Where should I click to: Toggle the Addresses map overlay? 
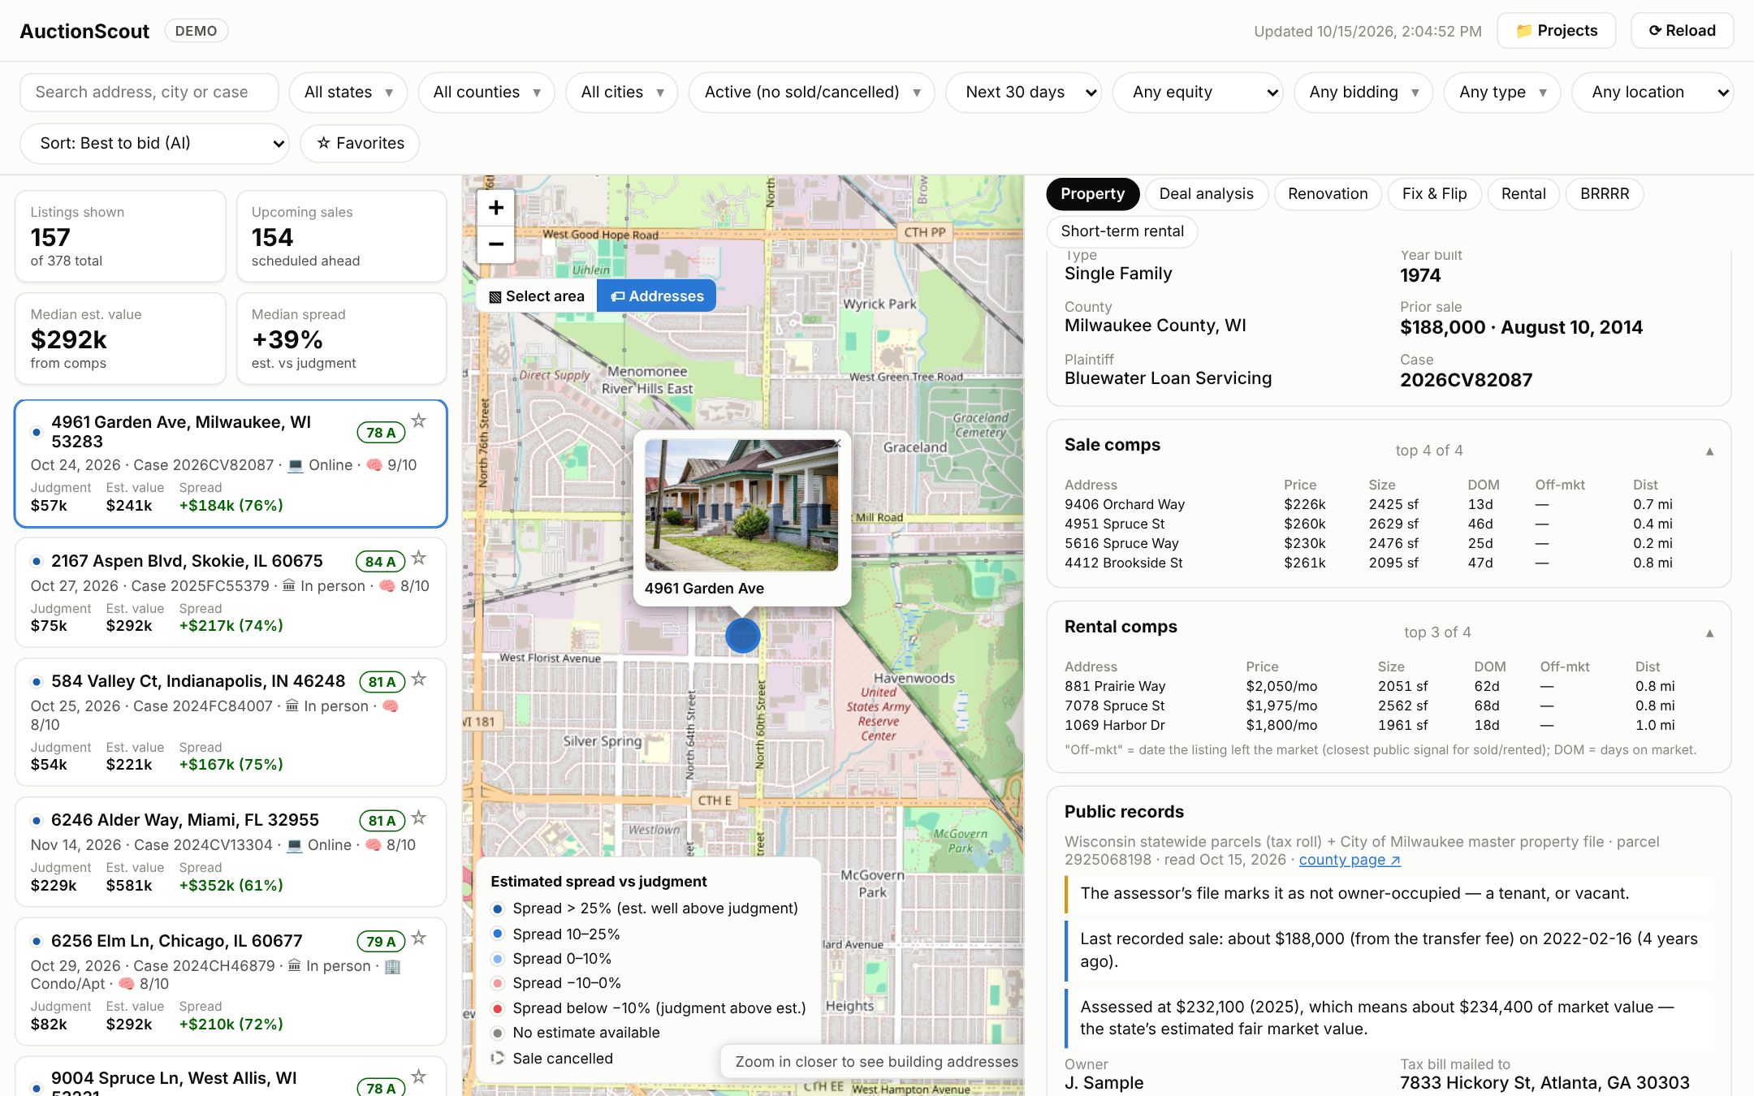656,296
